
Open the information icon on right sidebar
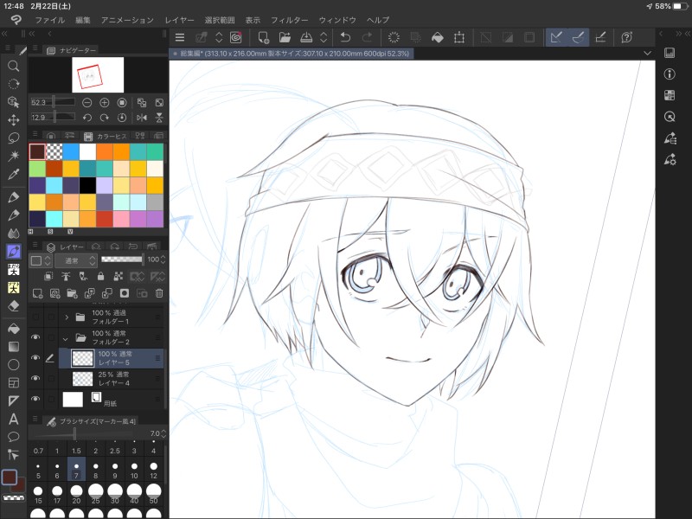[x=670, y=74]
